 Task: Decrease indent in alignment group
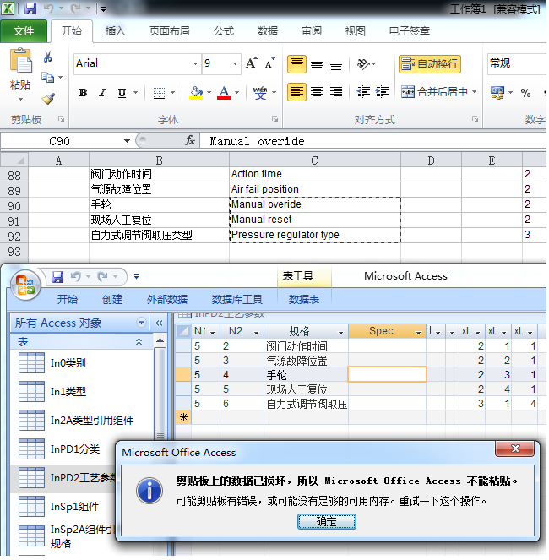coord(363,92)
